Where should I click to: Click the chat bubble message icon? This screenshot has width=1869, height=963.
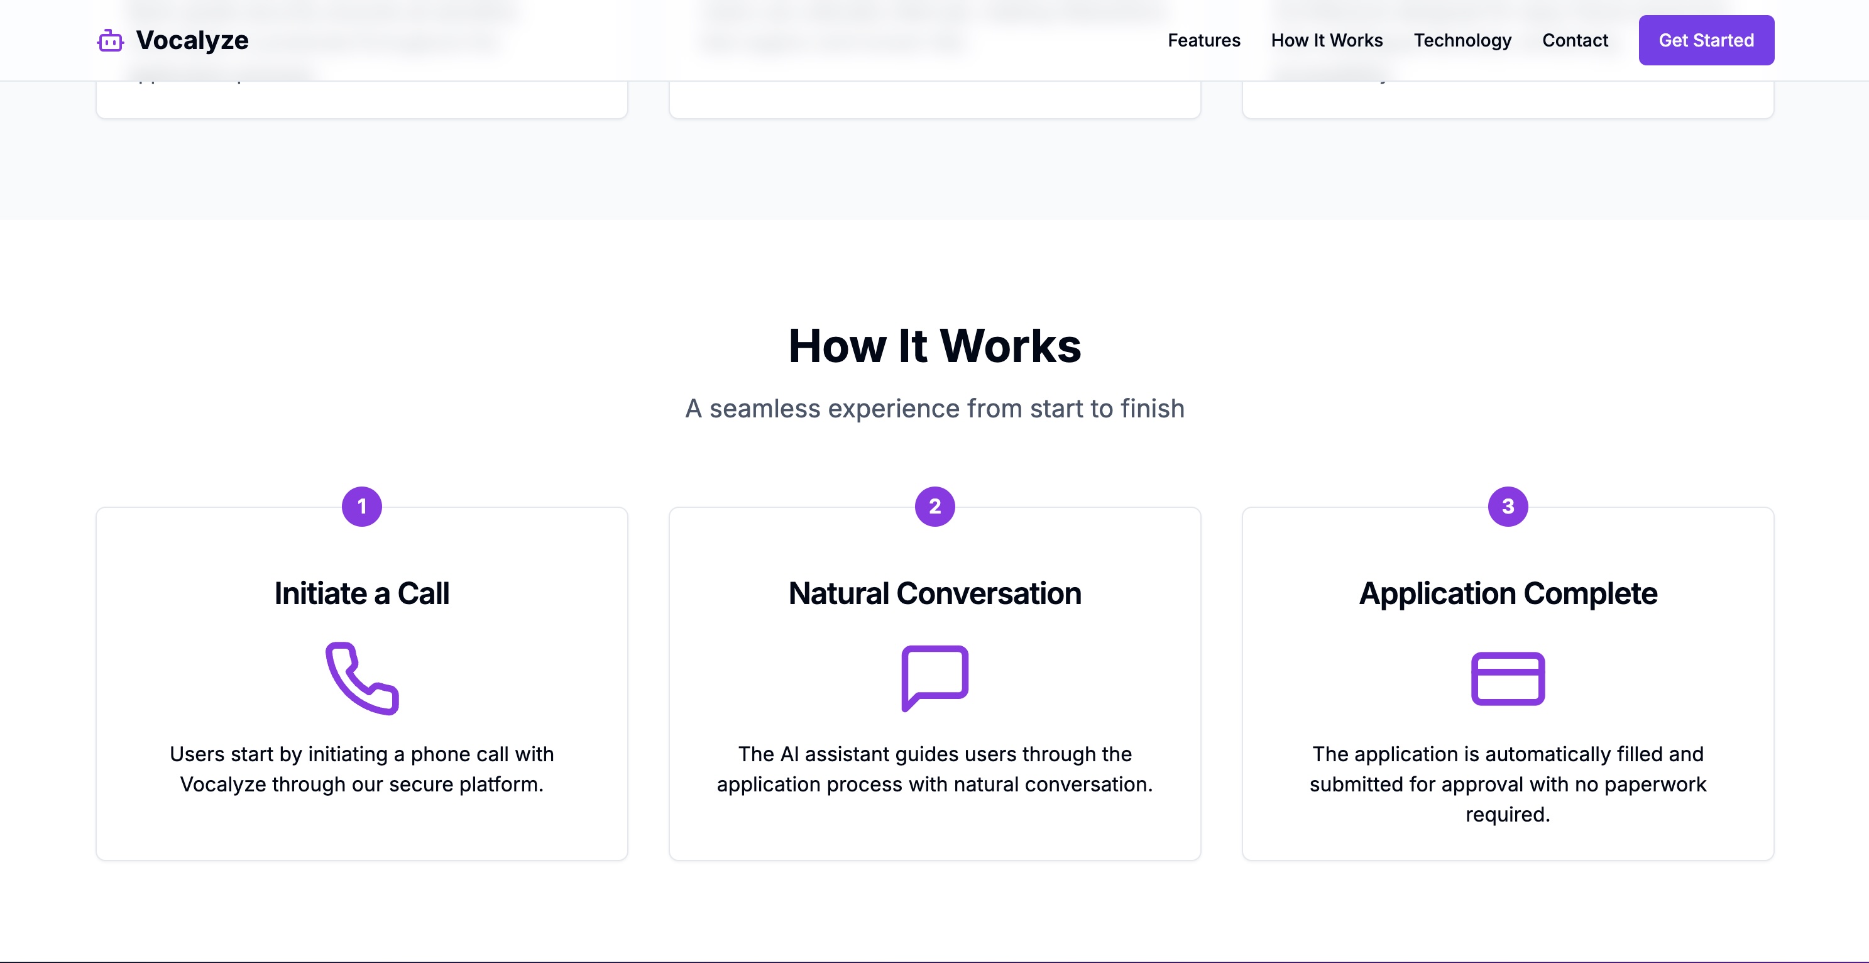[935, 678]
